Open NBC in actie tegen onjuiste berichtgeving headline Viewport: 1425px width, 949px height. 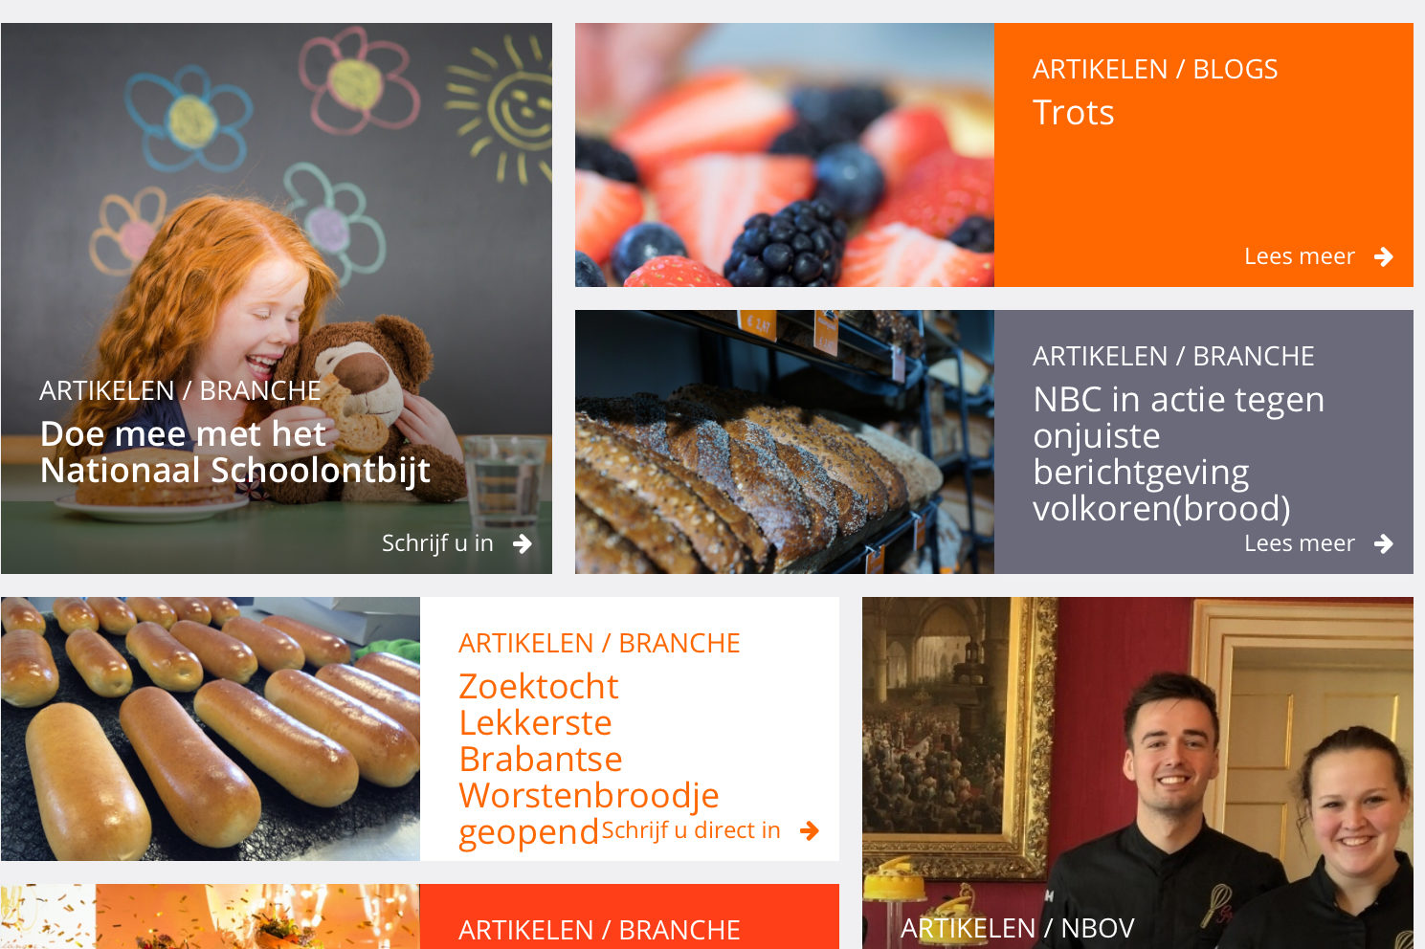1178,453
